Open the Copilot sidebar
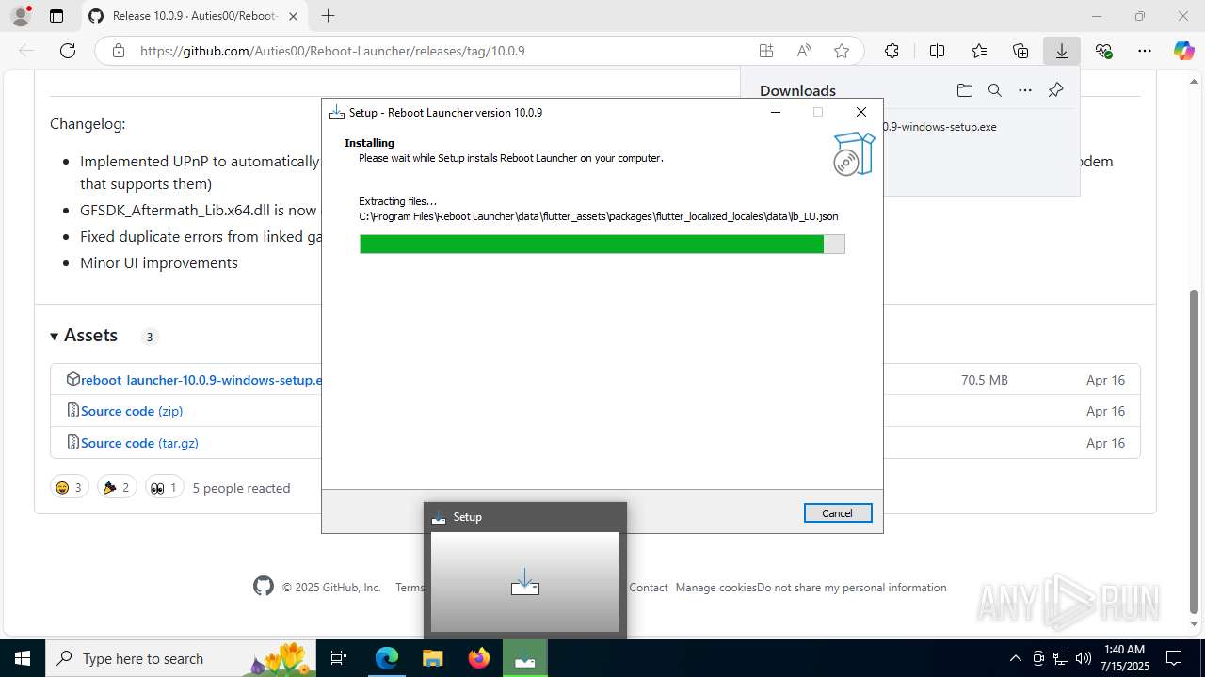 click(x=1183, y=51)
